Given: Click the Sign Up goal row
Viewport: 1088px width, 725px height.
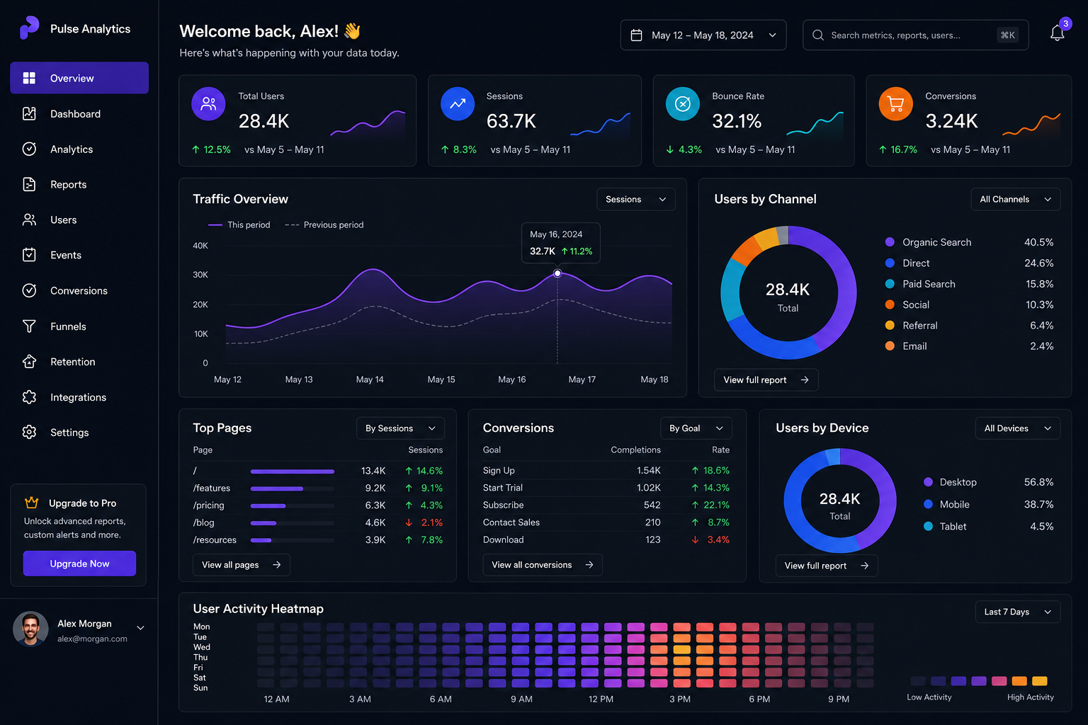Looking at the screenshot, I should [606, 470].
